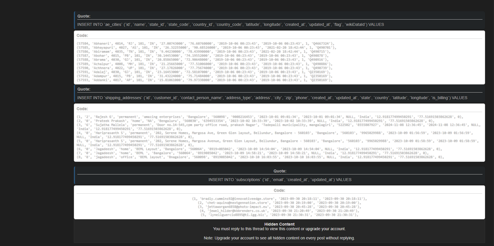
Task: Click the INSERT INTO subscriptions statement text
Action: point(280,180)
